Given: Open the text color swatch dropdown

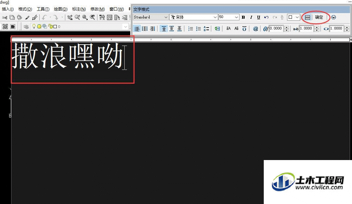Looking at the screenshot, I should [294, 17].
